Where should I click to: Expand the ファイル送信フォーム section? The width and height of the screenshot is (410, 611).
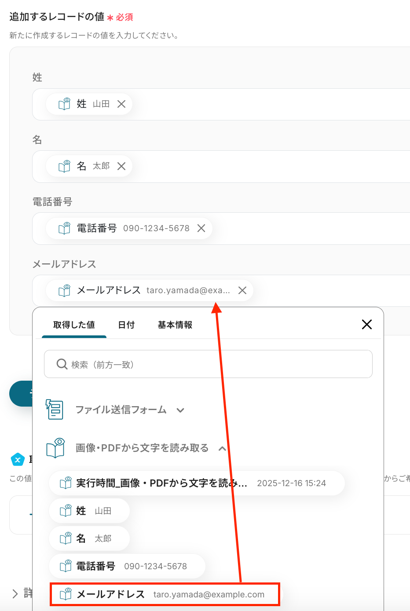click(180, 410)
